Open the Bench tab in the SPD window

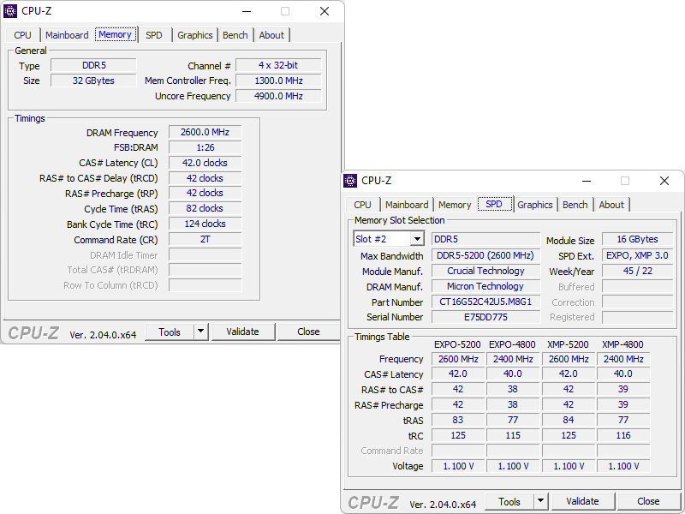pyautogui.click(x=575, y=205)
